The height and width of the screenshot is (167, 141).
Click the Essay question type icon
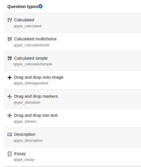(10, 154)
